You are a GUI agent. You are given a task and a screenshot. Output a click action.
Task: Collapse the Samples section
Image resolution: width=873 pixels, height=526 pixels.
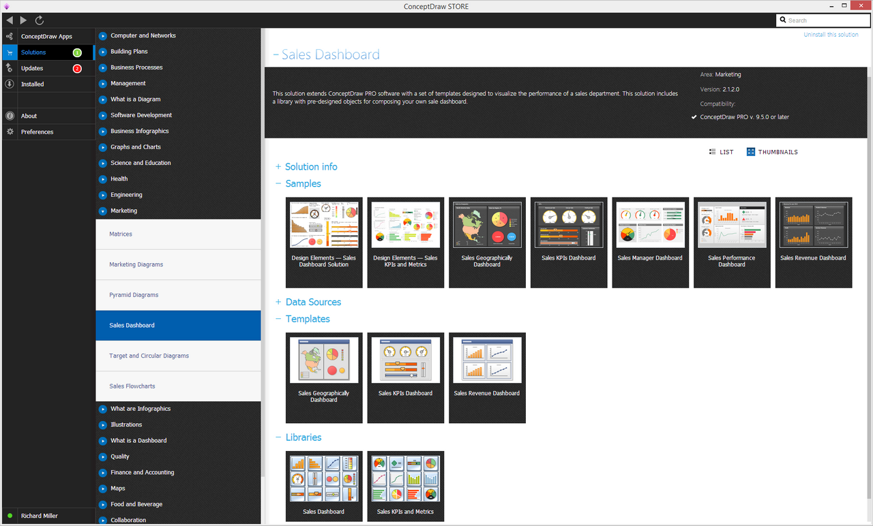coord(278,184)
